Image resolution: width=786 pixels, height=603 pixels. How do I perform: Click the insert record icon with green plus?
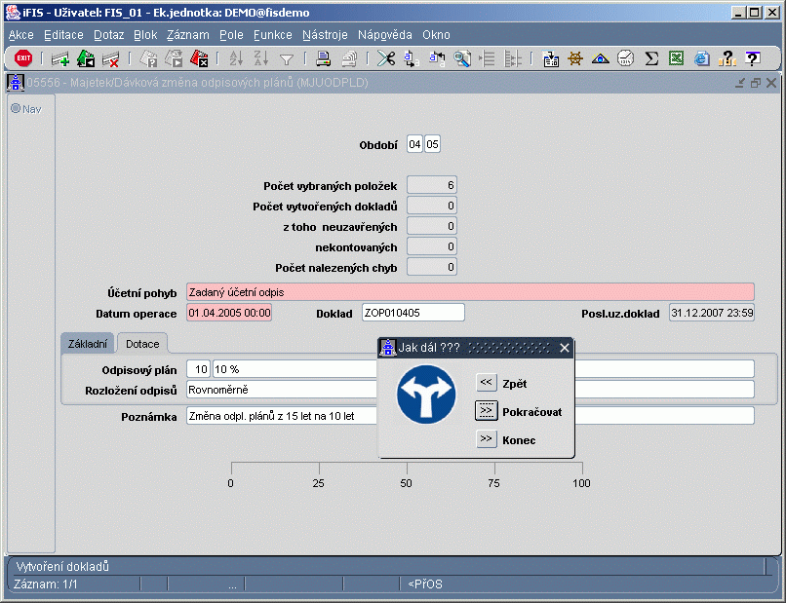coord(60,59)
